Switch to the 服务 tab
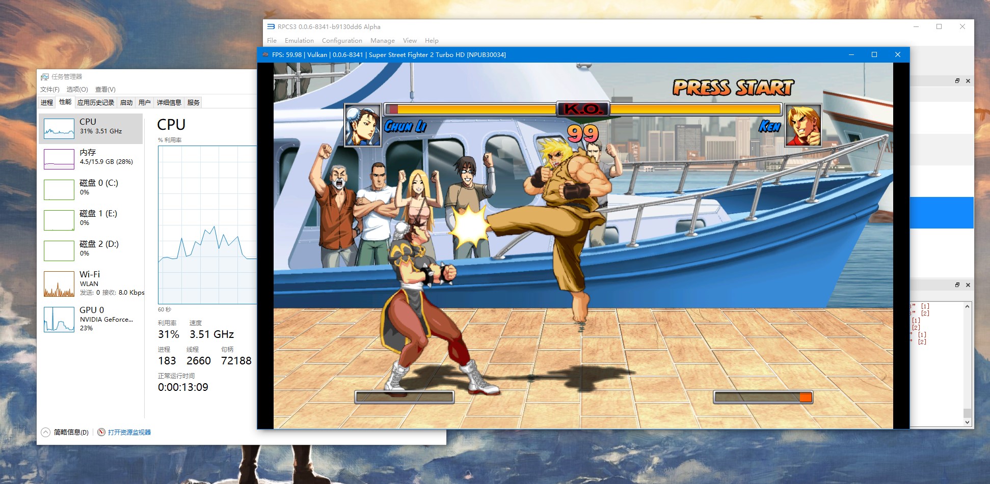Screen dimensions: 990x484 [194, 102]
